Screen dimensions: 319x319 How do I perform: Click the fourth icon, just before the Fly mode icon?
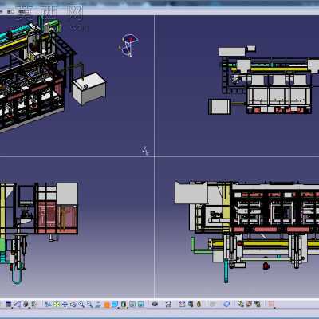click(x=34, y=304)
